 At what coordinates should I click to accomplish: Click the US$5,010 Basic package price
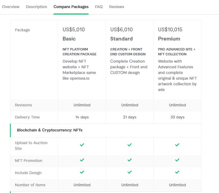pyautogui.click(x=74, y=30)
